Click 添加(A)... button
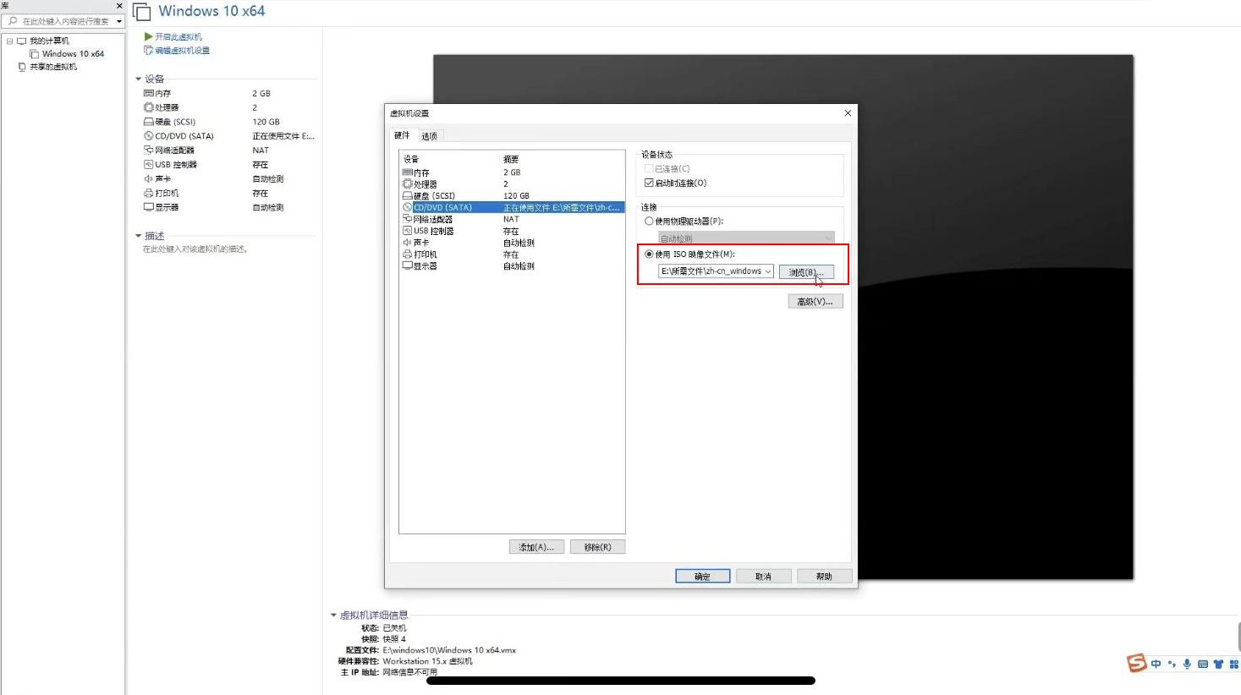 pos(536,547)
